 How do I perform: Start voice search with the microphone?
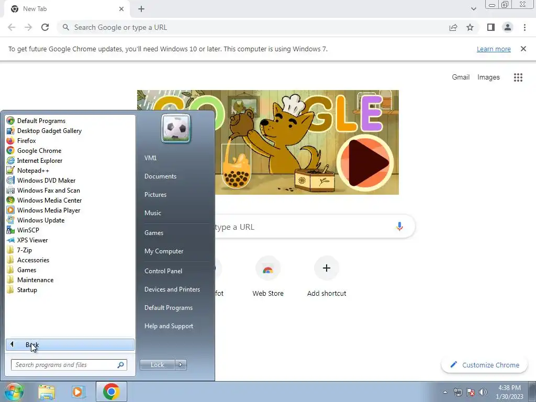(x=399, y=226)
